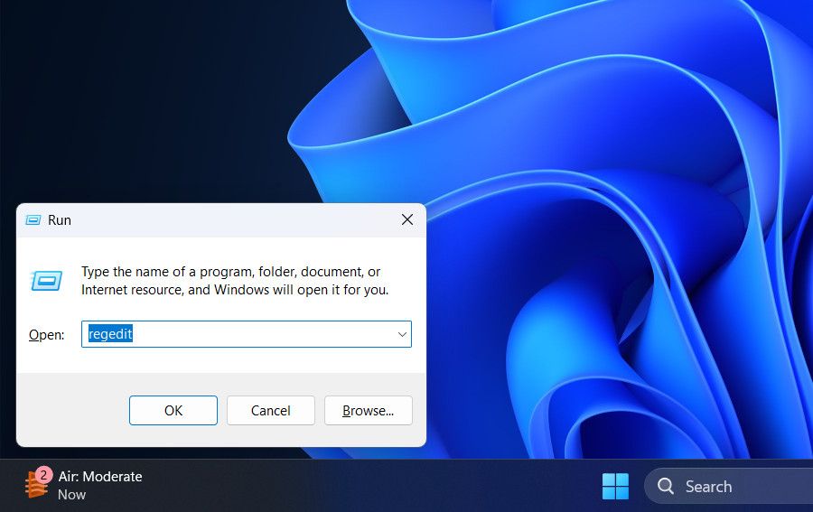Click the Run icon in title bar
This screenshot has height=512, width=813.
[33, 220]
